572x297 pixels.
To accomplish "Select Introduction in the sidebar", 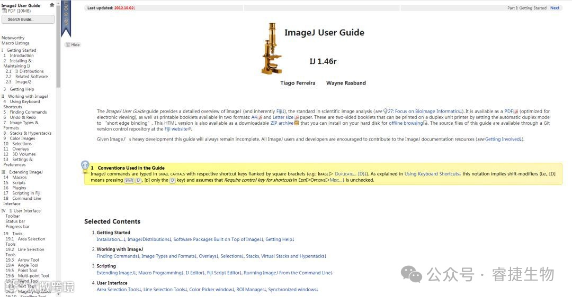I will 22,55.
